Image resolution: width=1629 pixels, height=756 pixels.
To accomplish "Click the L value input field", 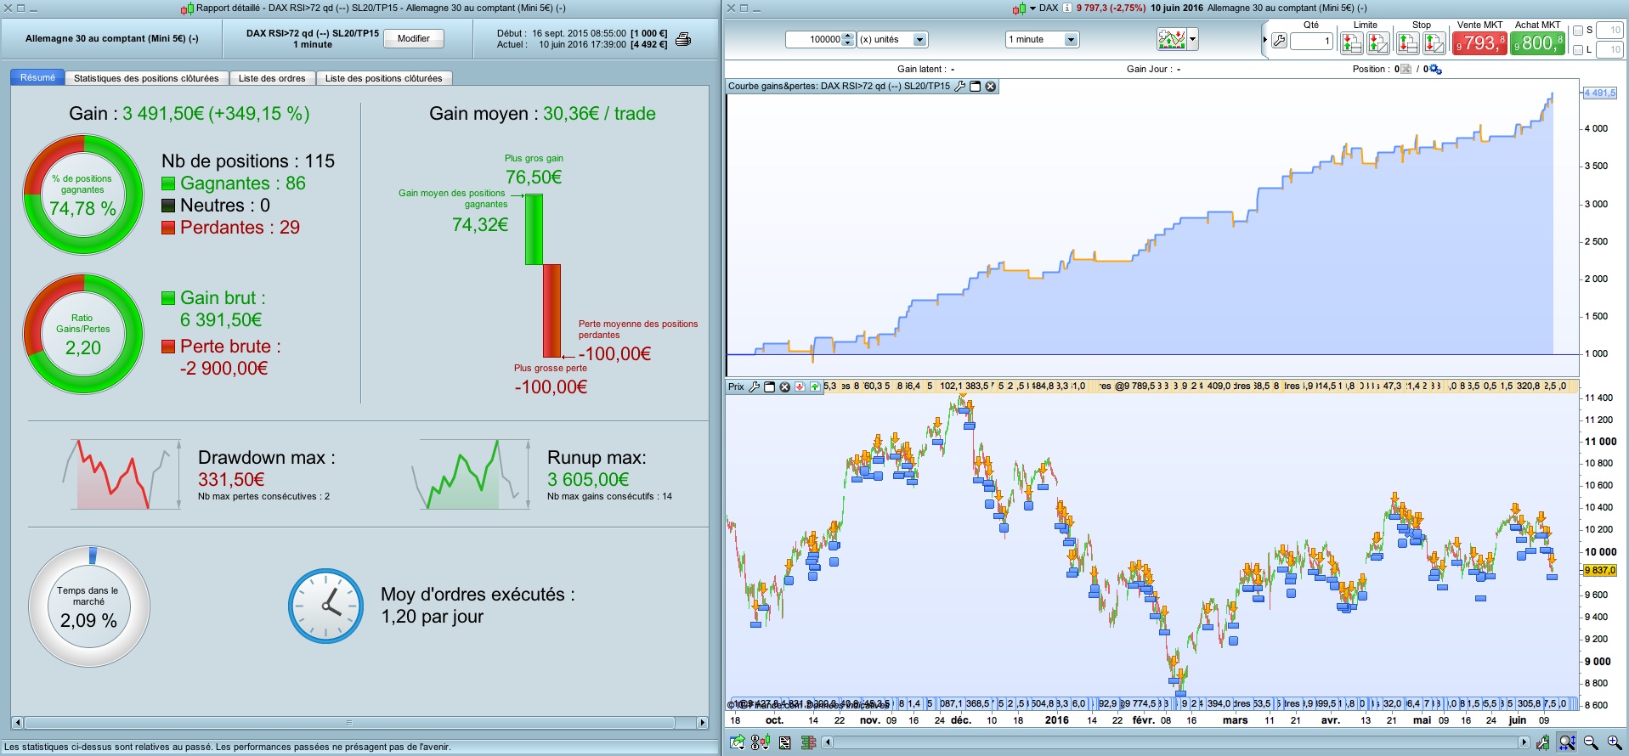I will point(1609,50).
